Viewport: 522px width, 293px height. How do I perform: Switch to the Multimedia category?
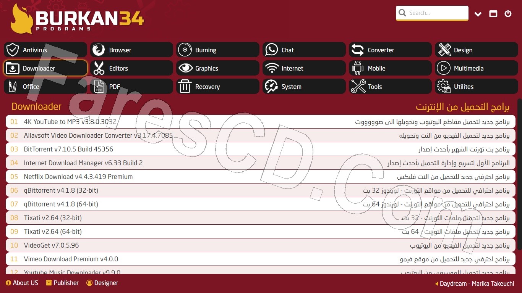477,68
